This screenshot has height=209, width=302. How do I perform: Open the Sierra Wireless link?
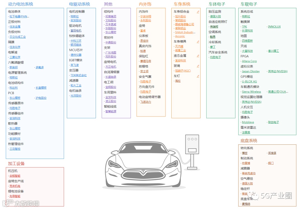point(252,92)
